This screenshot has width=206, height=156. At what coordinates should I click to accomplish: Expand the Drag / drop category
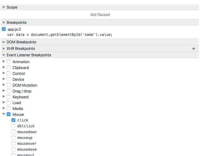click(4, 91)
